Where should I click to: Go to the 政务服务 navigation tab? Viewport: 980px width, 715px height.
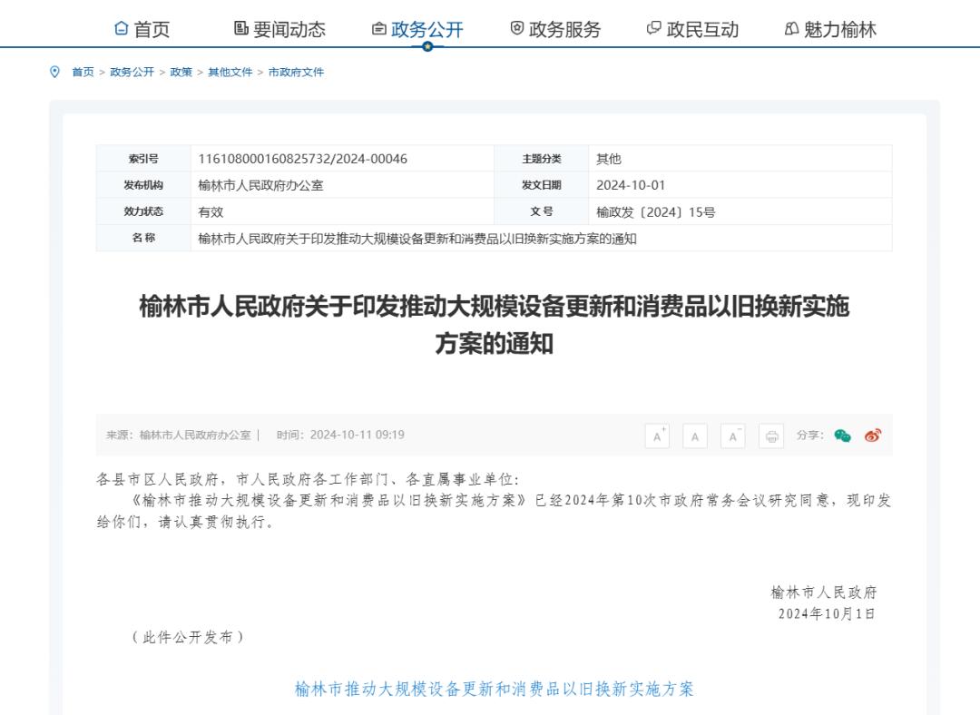coord(555,29)
